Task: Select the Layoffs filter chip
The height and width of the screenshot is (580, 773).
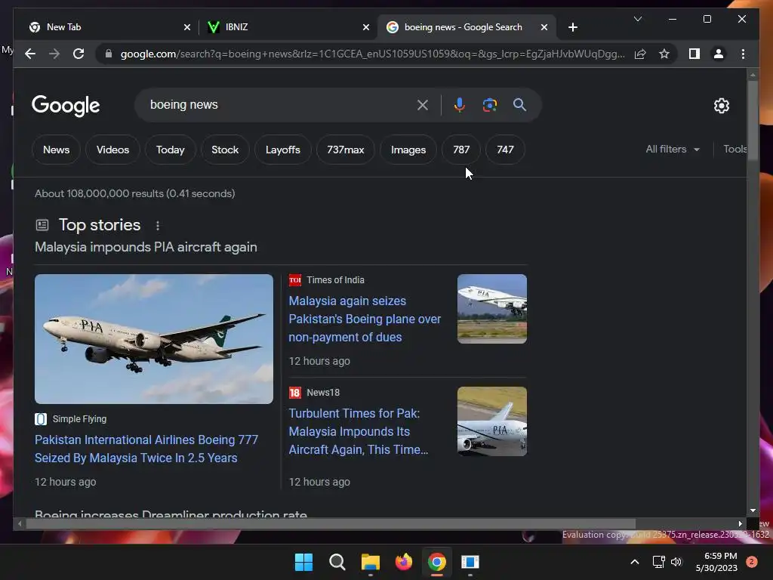Action: [x=283, y=150]
